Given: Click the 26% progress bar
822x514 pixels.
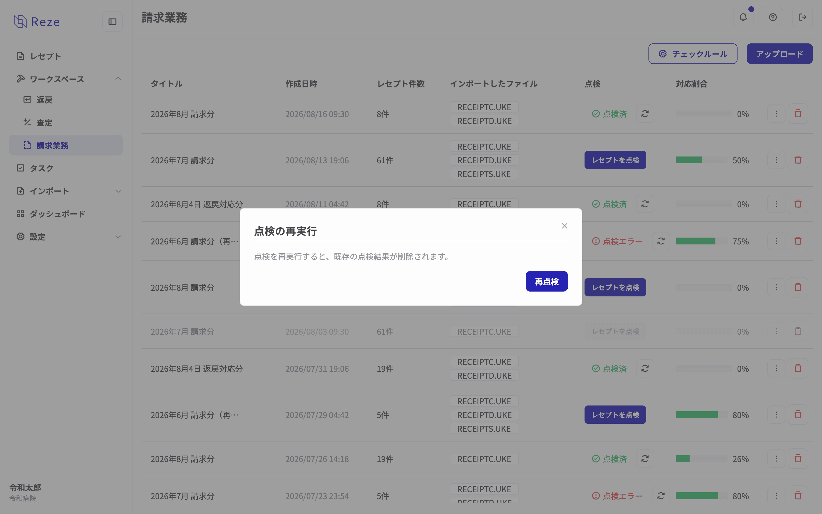Looking at the screenshot, I should pyautogui.click(x=702, y=459).
